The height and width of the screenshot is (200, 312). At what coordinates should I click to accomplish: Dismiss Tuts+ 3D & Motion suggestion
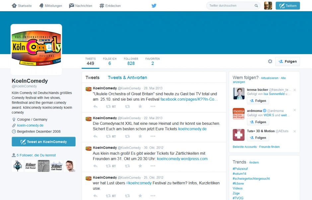tap(295, 131)
